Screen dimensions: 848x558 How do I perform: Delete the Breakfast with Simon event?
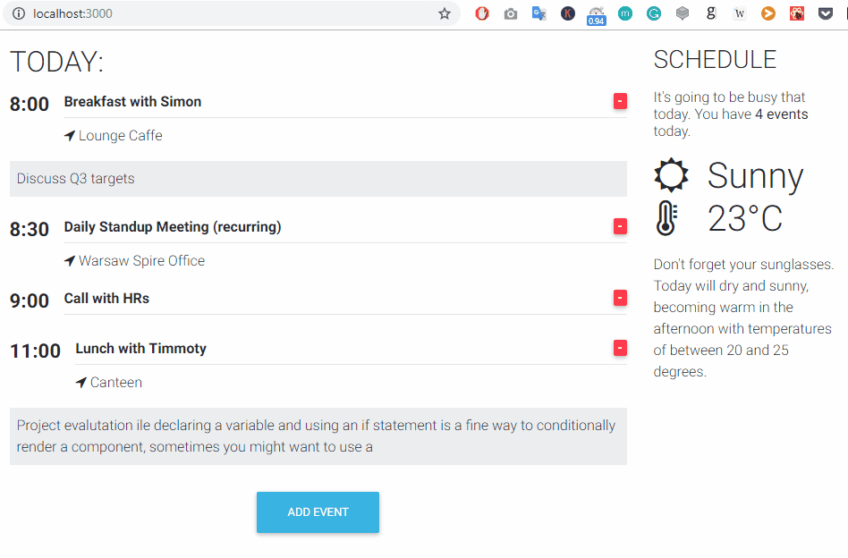[620, 101]
